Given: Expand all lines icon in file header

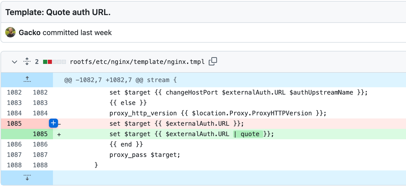Looking at the screenshot, I should pos(27,62).
